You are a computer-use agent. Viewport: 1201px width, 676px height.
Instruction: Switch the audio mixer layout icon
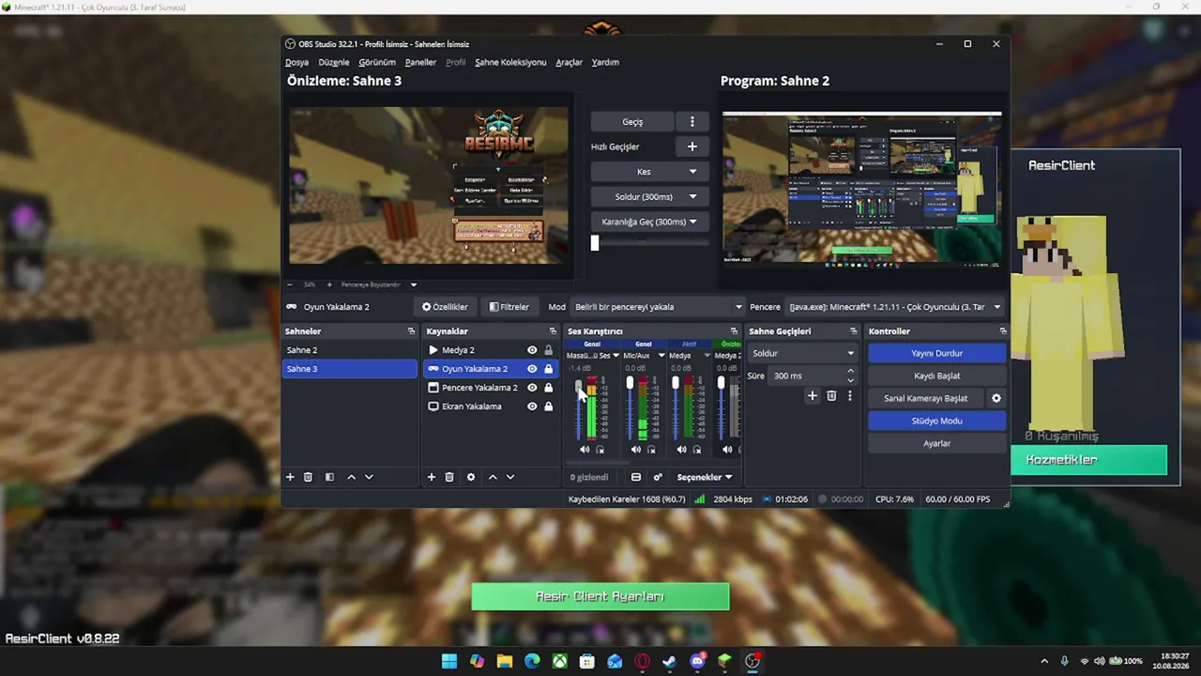tap(636, 477)
